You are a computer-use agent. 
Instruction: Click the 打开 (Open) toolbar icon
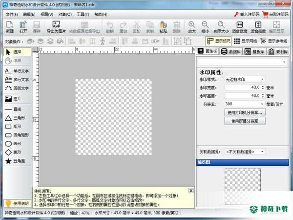[23, 27]
